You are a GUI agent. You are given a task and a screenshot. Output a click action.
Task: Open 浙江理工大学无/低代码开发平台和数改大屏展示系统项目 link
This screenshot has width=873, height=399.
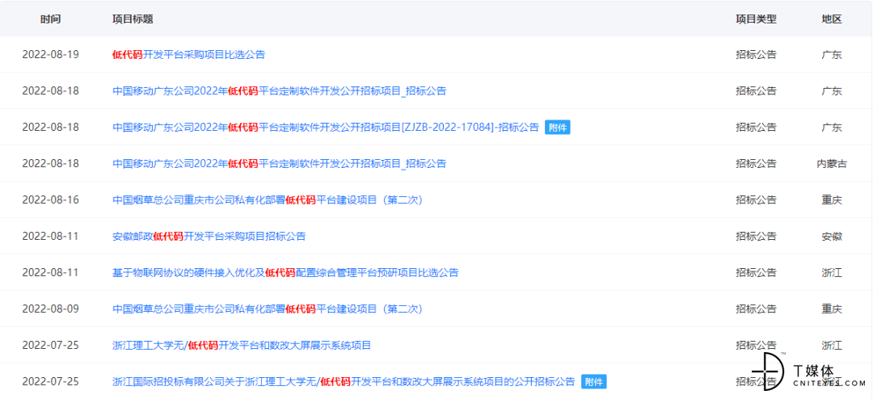click(242, 345)
